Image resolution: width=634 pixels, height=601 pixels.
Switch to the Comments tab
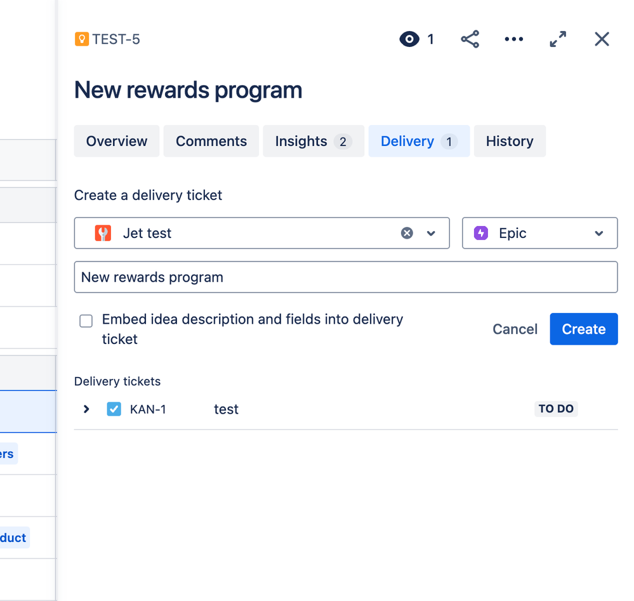(x=211, y=141)
